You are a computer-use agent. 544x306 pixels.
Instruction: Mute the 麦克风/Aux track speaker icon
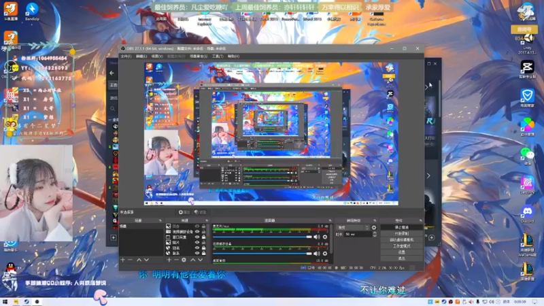pos(317,237)
